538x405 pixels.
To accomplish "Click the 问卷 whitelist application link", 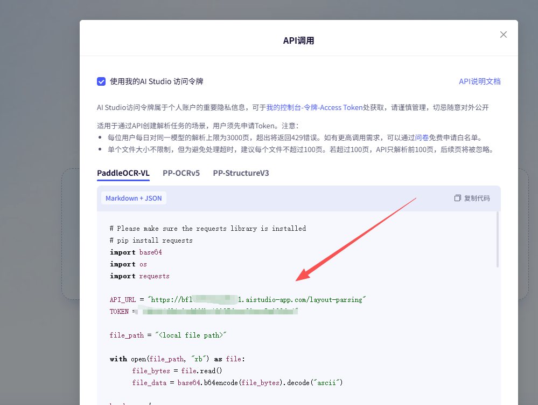I will (x=422, y=138).
